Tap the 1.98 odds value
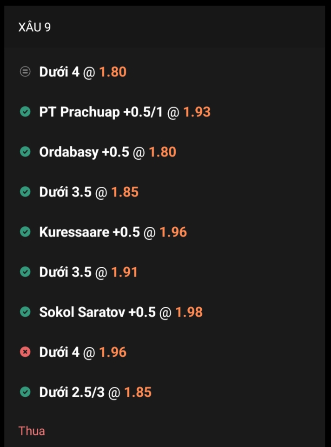The image size is (331, 447). pyautogui.click(x=189, y=312)
